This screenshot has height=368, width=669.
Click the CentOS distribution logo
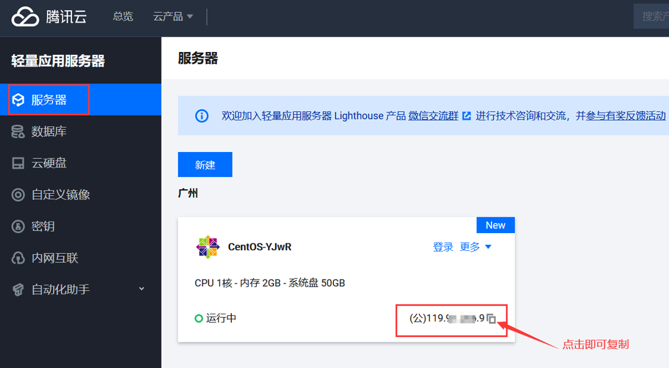(x=207, y=247)
